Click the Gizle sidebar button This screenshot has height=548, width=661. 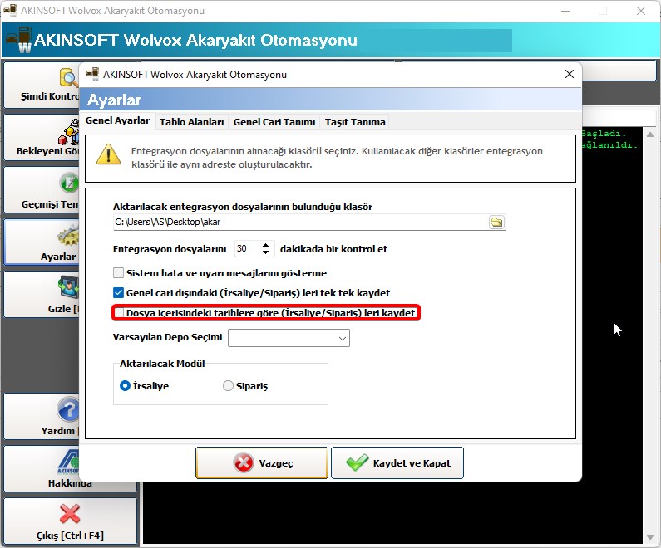pyautogui.click(x=42, y=295)
